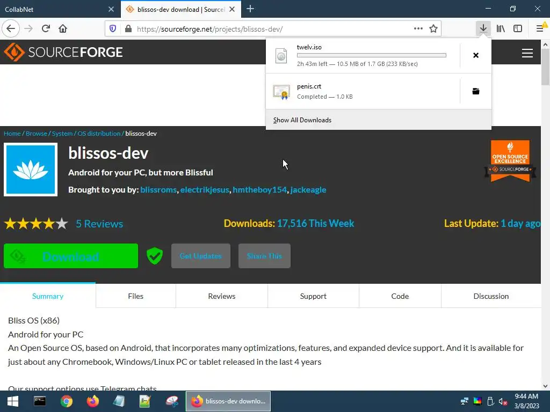Expand the SourceForge site hamburger menu

click(x=527, y=53)
